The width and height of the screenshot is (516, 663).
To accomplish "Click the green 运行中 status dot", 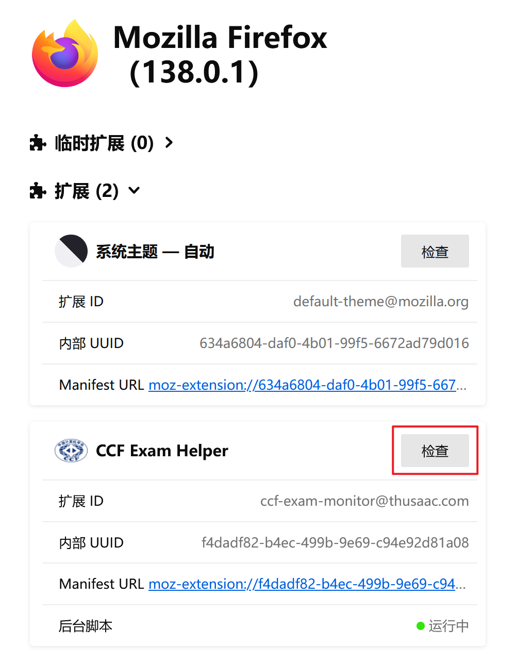I will coord(421,626).
